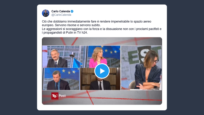This screenshot has height=115, width=204.
Task: Select the man looking down with blue tie
Action: tap(61, 79)
